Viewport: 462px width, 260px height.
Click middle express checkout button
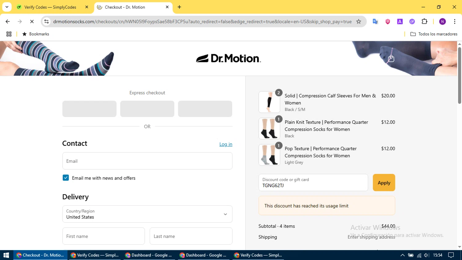147,109
